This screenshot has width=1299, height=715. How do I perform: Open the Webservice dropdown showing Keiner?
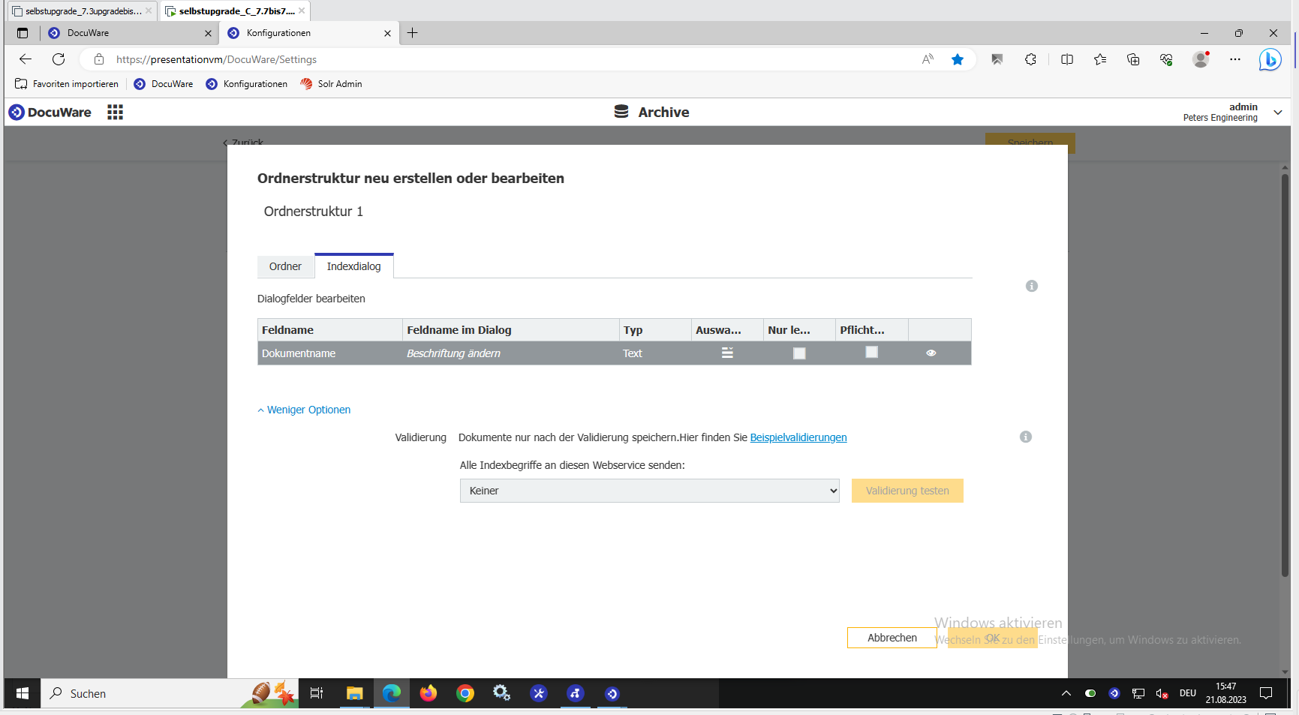click(x=649, y=491)
